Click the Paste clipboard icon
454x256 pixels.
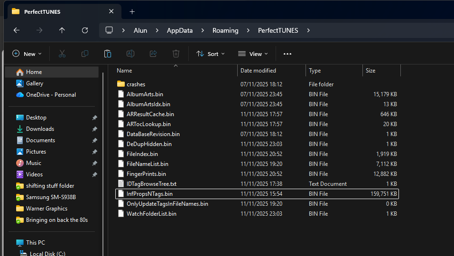pos(108,54)
